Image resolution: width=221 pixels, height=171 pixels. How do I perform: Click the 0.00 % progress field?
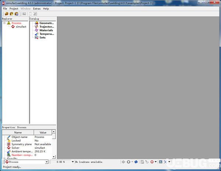[61, 162]
